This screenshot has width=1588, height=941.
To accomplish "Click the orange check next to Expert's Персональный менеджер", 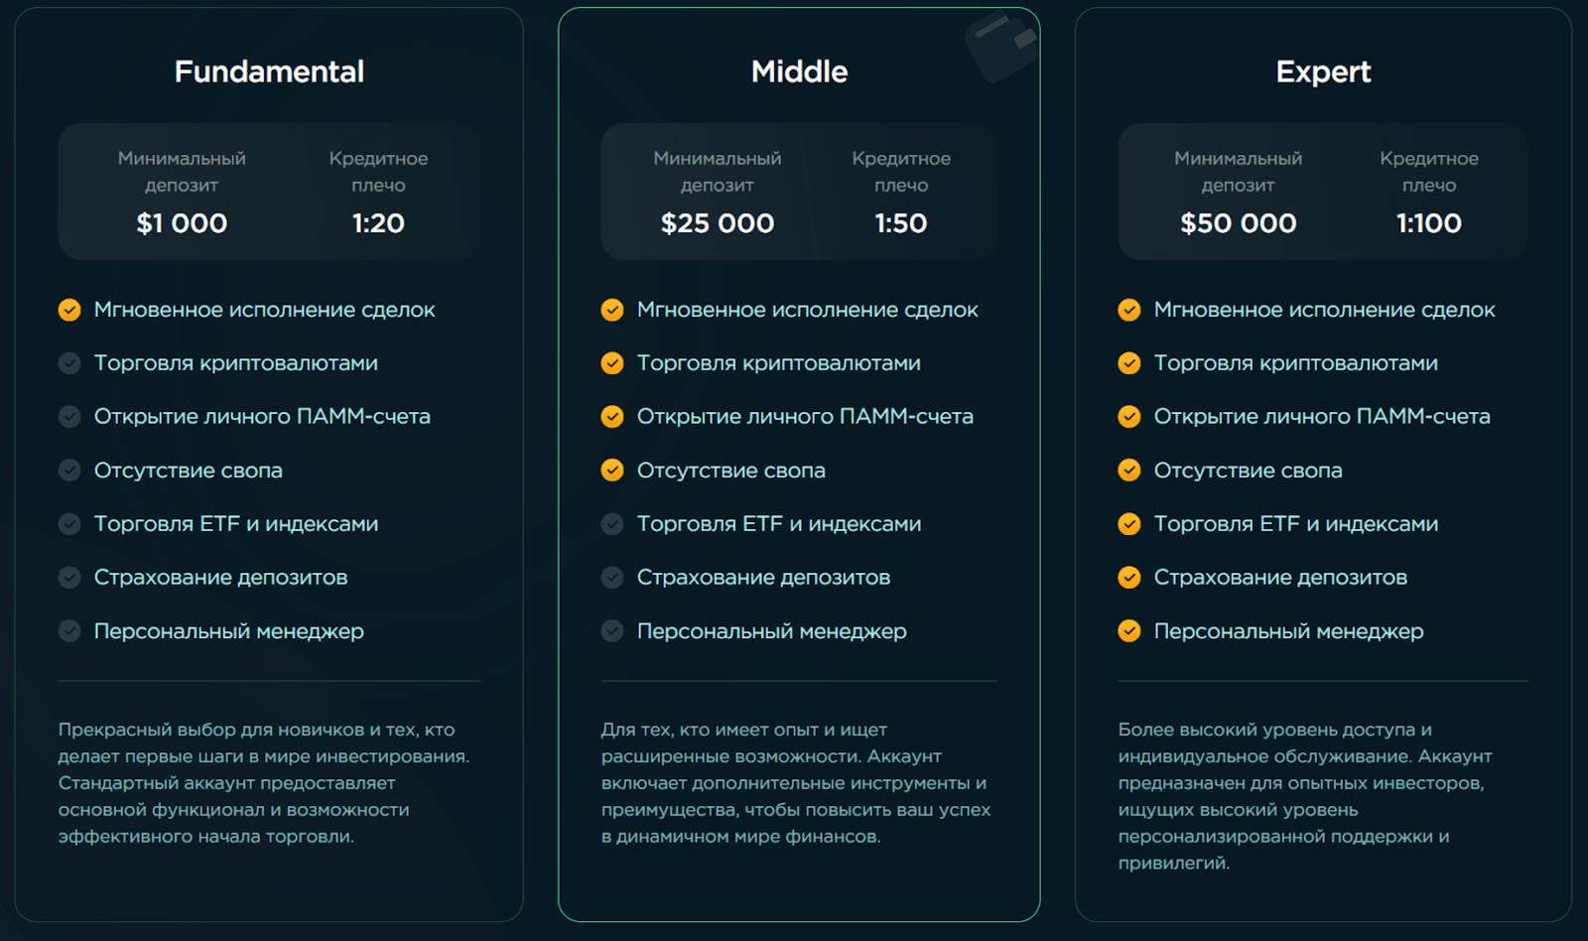I will tap(1129, 630).
